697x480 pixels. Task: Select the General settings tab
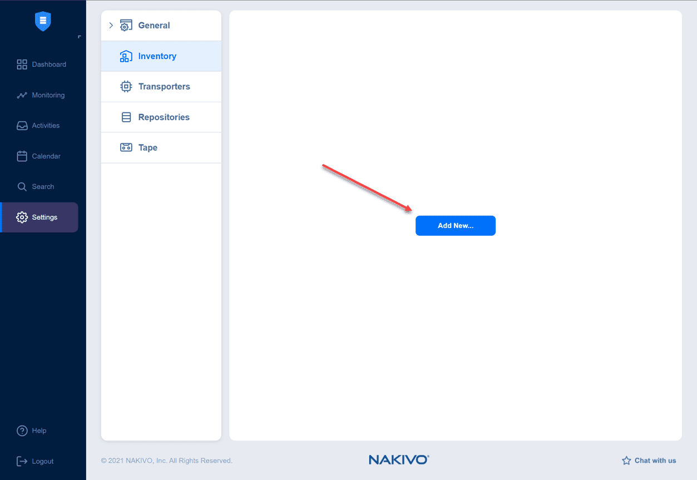click(161, 26)
